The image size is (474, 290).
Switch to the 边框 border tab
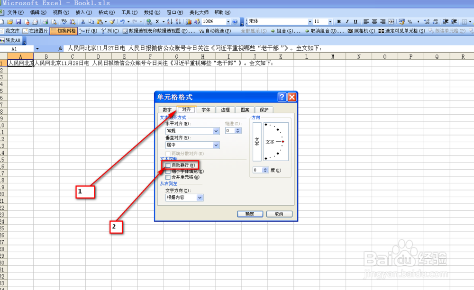[x=225, y=110]
